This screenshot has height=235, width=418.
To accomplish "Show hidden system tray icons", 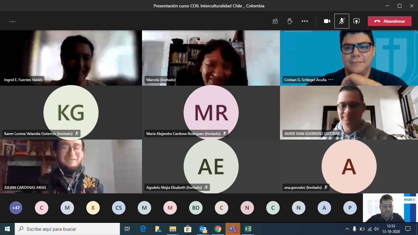I will 347,229.
